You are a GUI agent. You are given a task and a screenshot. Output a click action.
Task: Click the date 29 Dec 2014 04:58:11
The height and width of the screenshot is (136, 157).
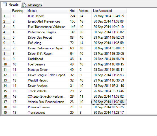coord(109,70)
